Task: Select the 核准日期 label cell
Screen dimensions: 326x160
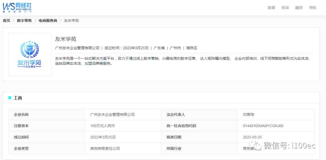Action: tap(200, 137)
